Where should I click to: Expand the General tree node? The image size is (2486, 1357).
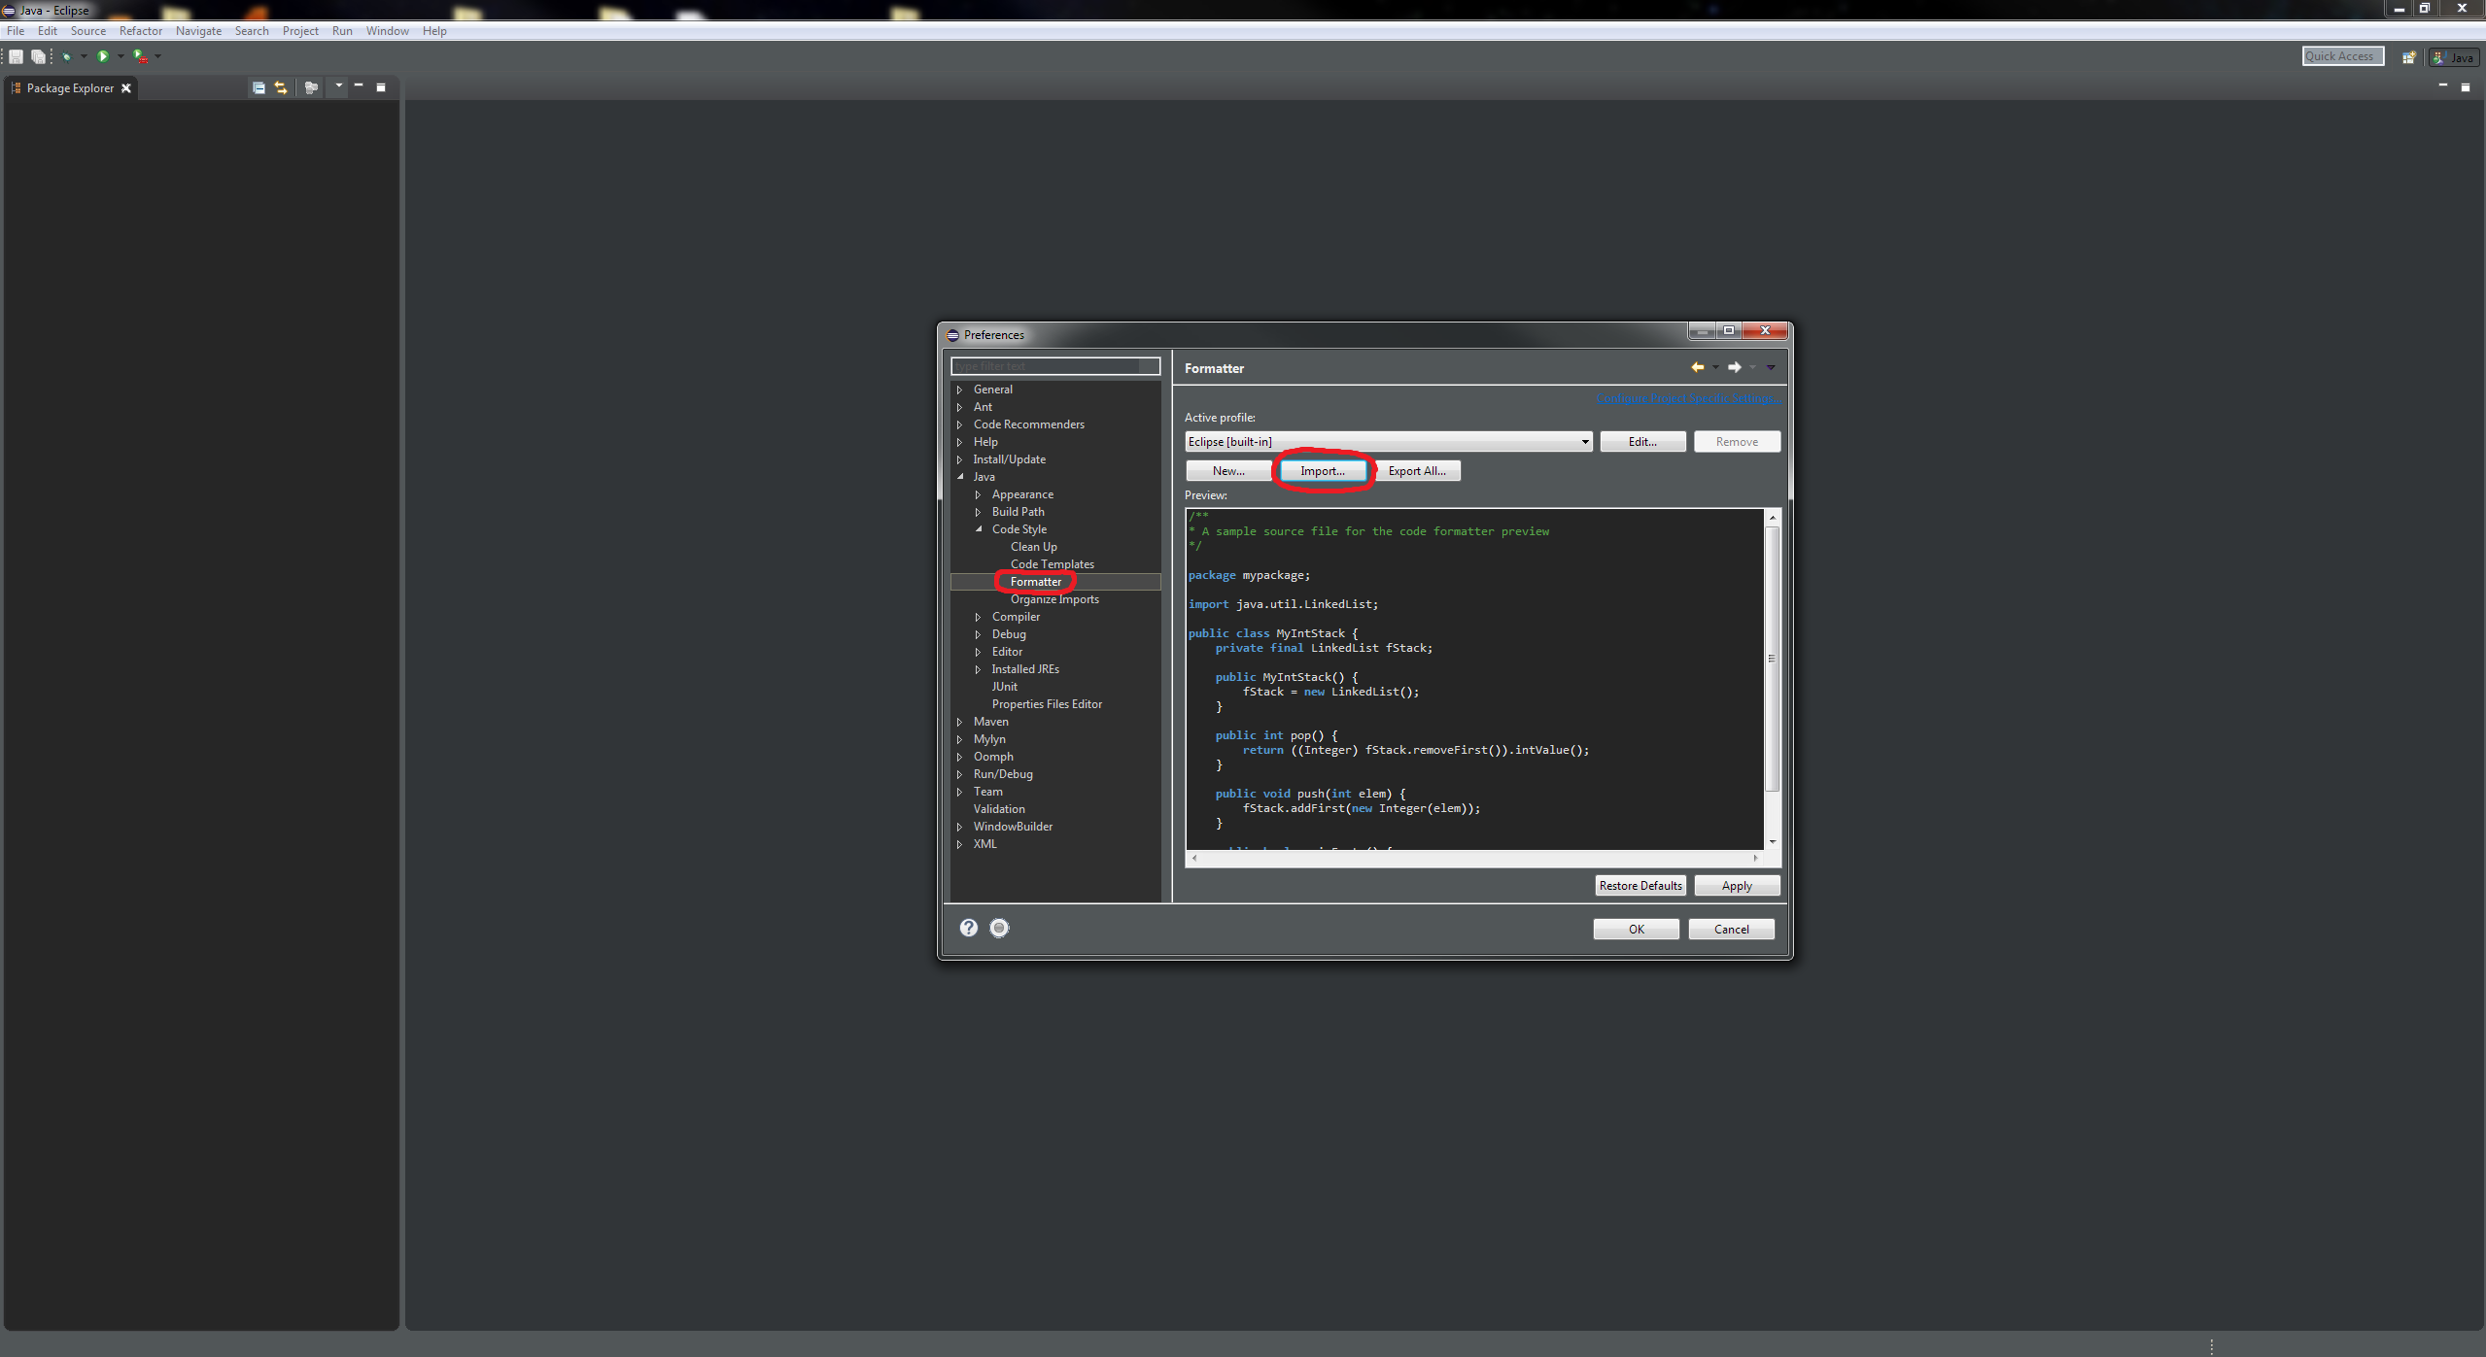click(960, 389)
